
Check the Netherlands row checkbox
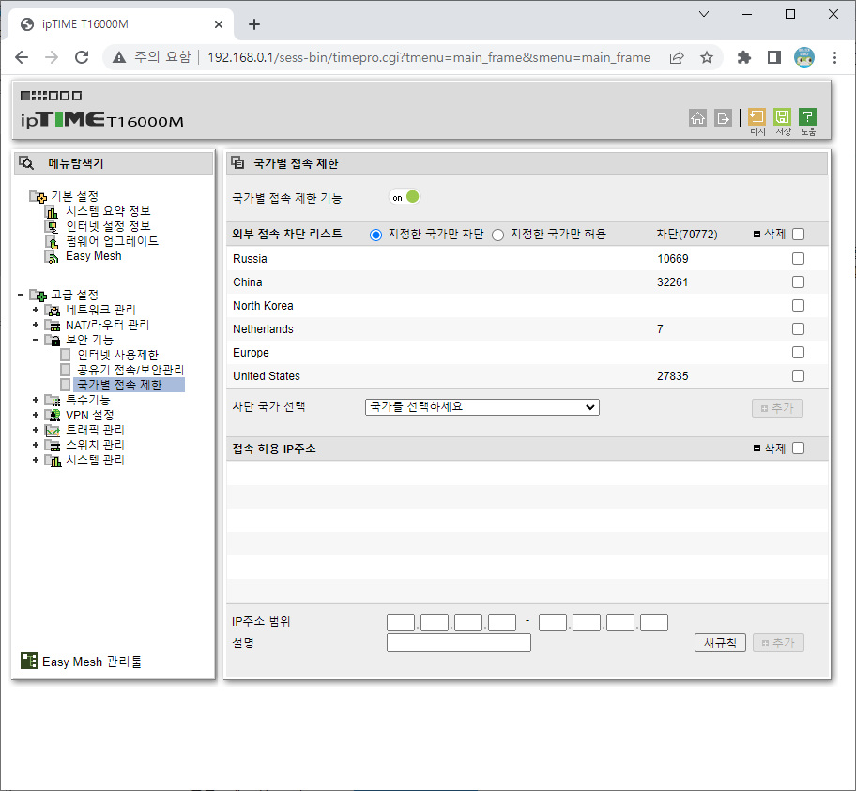[798, 328]
